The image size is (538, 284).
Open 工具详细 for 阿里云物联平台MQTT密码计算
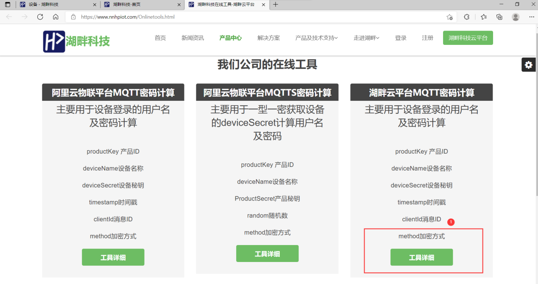click(113, 257)
